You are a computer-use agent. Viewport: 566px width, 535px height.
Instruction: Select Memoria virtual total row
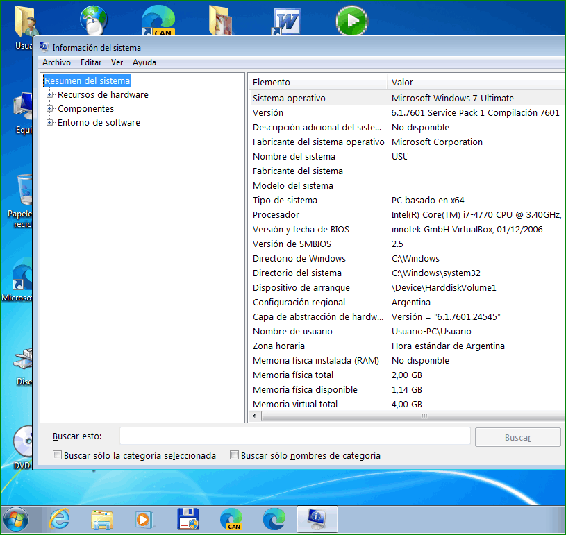point(408,404)
